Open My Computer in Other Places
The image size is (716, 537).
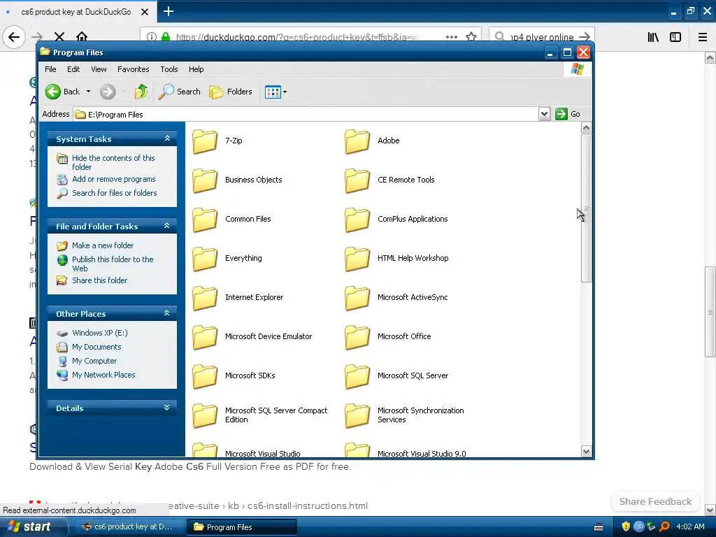click(x=94, y=361)
